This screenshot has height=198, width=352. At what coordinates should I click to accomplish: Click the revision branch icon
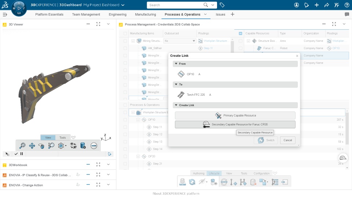[x=243, y=182]
